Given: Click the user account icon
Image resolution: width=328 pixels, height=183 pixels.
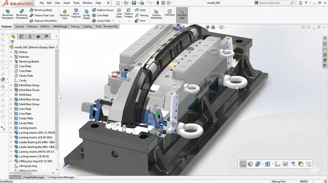Looking at the screenshot, I should point(301,3).
